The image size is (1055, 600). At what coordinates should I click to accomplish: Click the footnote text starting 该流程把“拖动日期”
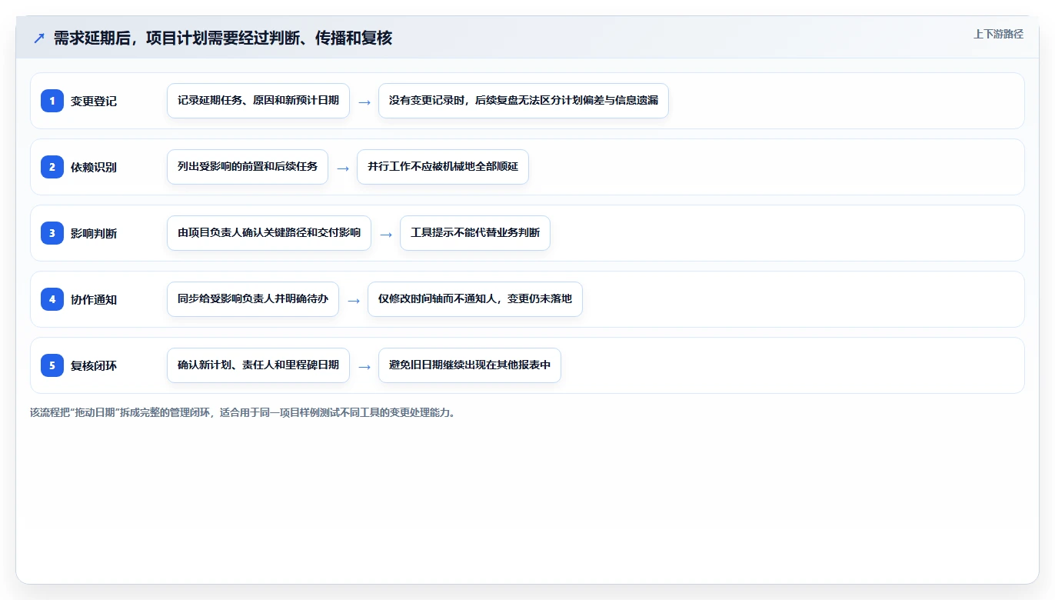pyautogui.click(x=243, y=412)
